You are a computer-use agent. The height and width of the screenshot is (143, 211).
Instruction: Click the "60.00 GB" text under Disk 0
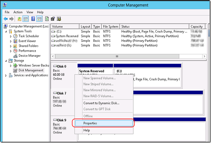point(59,75)
